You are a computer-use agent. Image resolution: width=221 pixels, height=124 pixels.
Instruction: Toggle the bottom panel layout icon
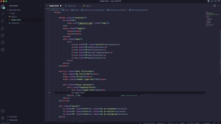212,1
